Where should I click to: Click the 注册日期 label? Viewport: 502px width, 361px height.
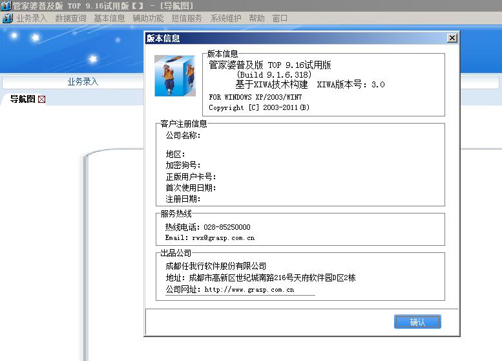click(x=183, y=199)
